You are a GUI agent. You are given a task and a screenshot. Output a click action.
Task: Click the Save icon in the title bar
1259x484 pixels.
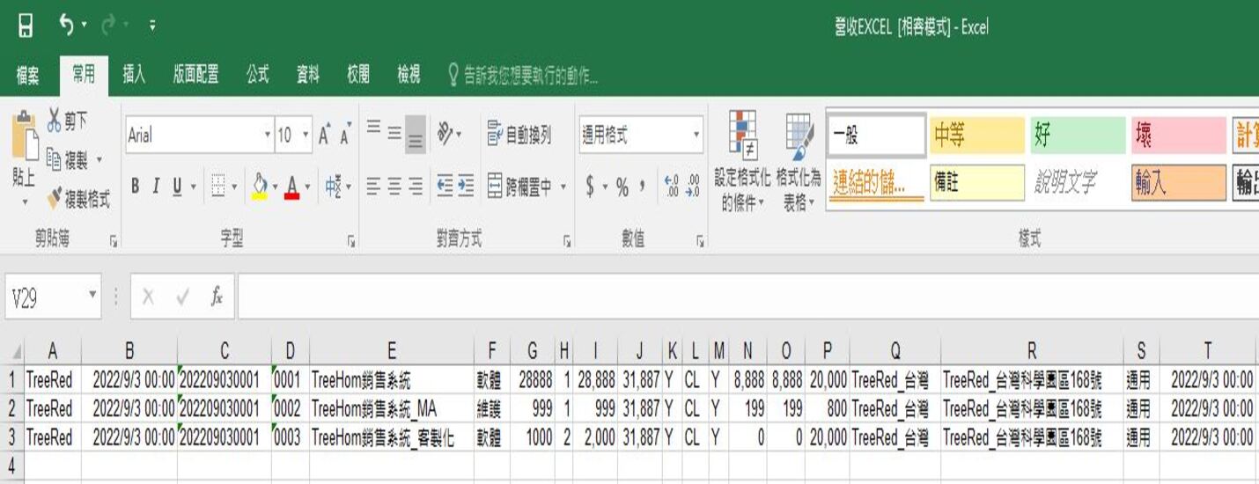click(x=26, y=26)
